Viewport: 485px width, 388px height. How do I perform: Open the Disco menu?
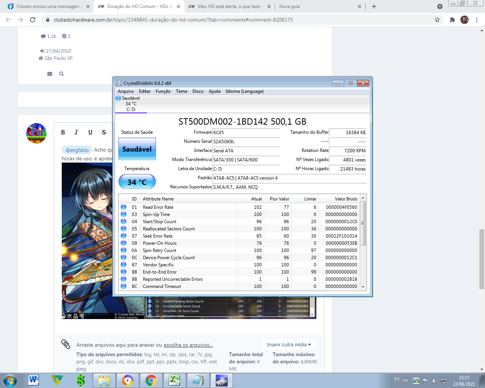198,91
